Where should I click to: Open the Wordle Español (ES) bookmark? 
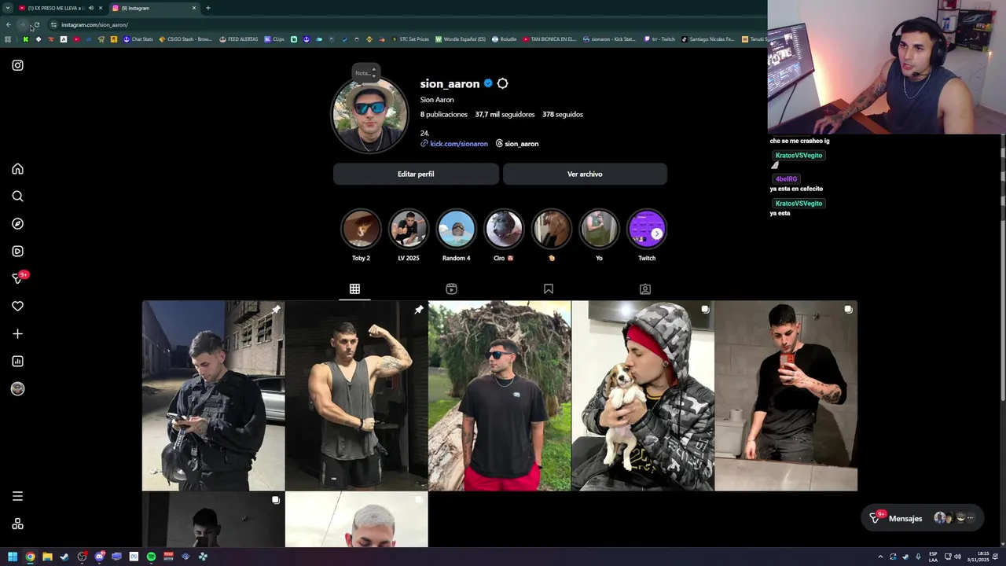[460, 39]
